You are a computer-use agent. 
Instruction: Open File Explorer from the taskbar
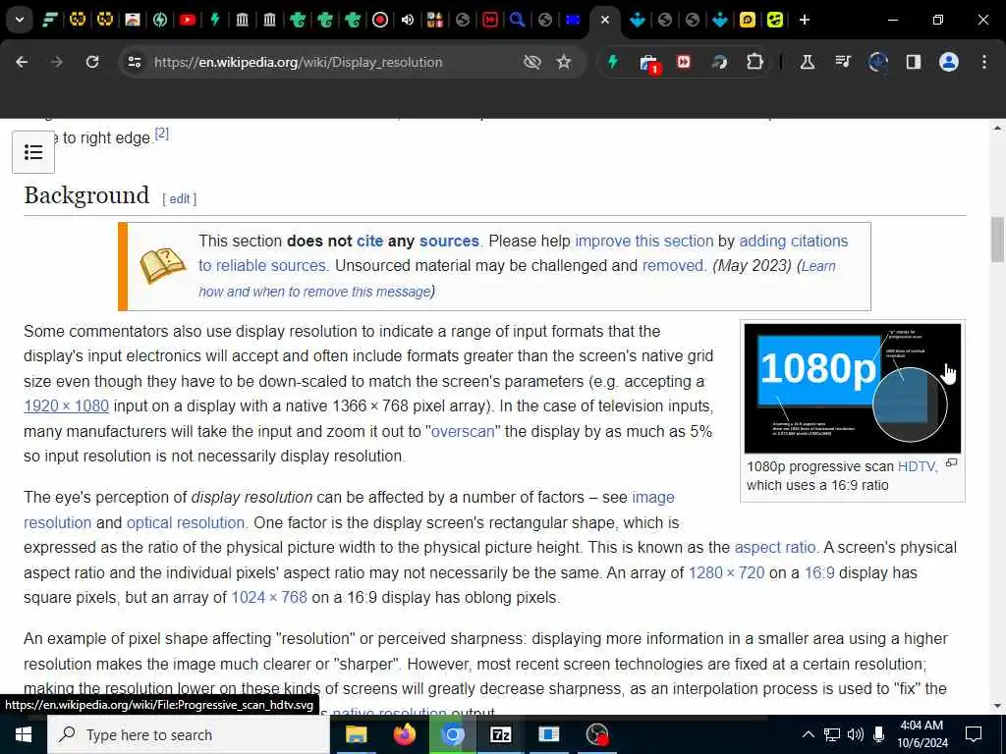(x=356, y=734)
